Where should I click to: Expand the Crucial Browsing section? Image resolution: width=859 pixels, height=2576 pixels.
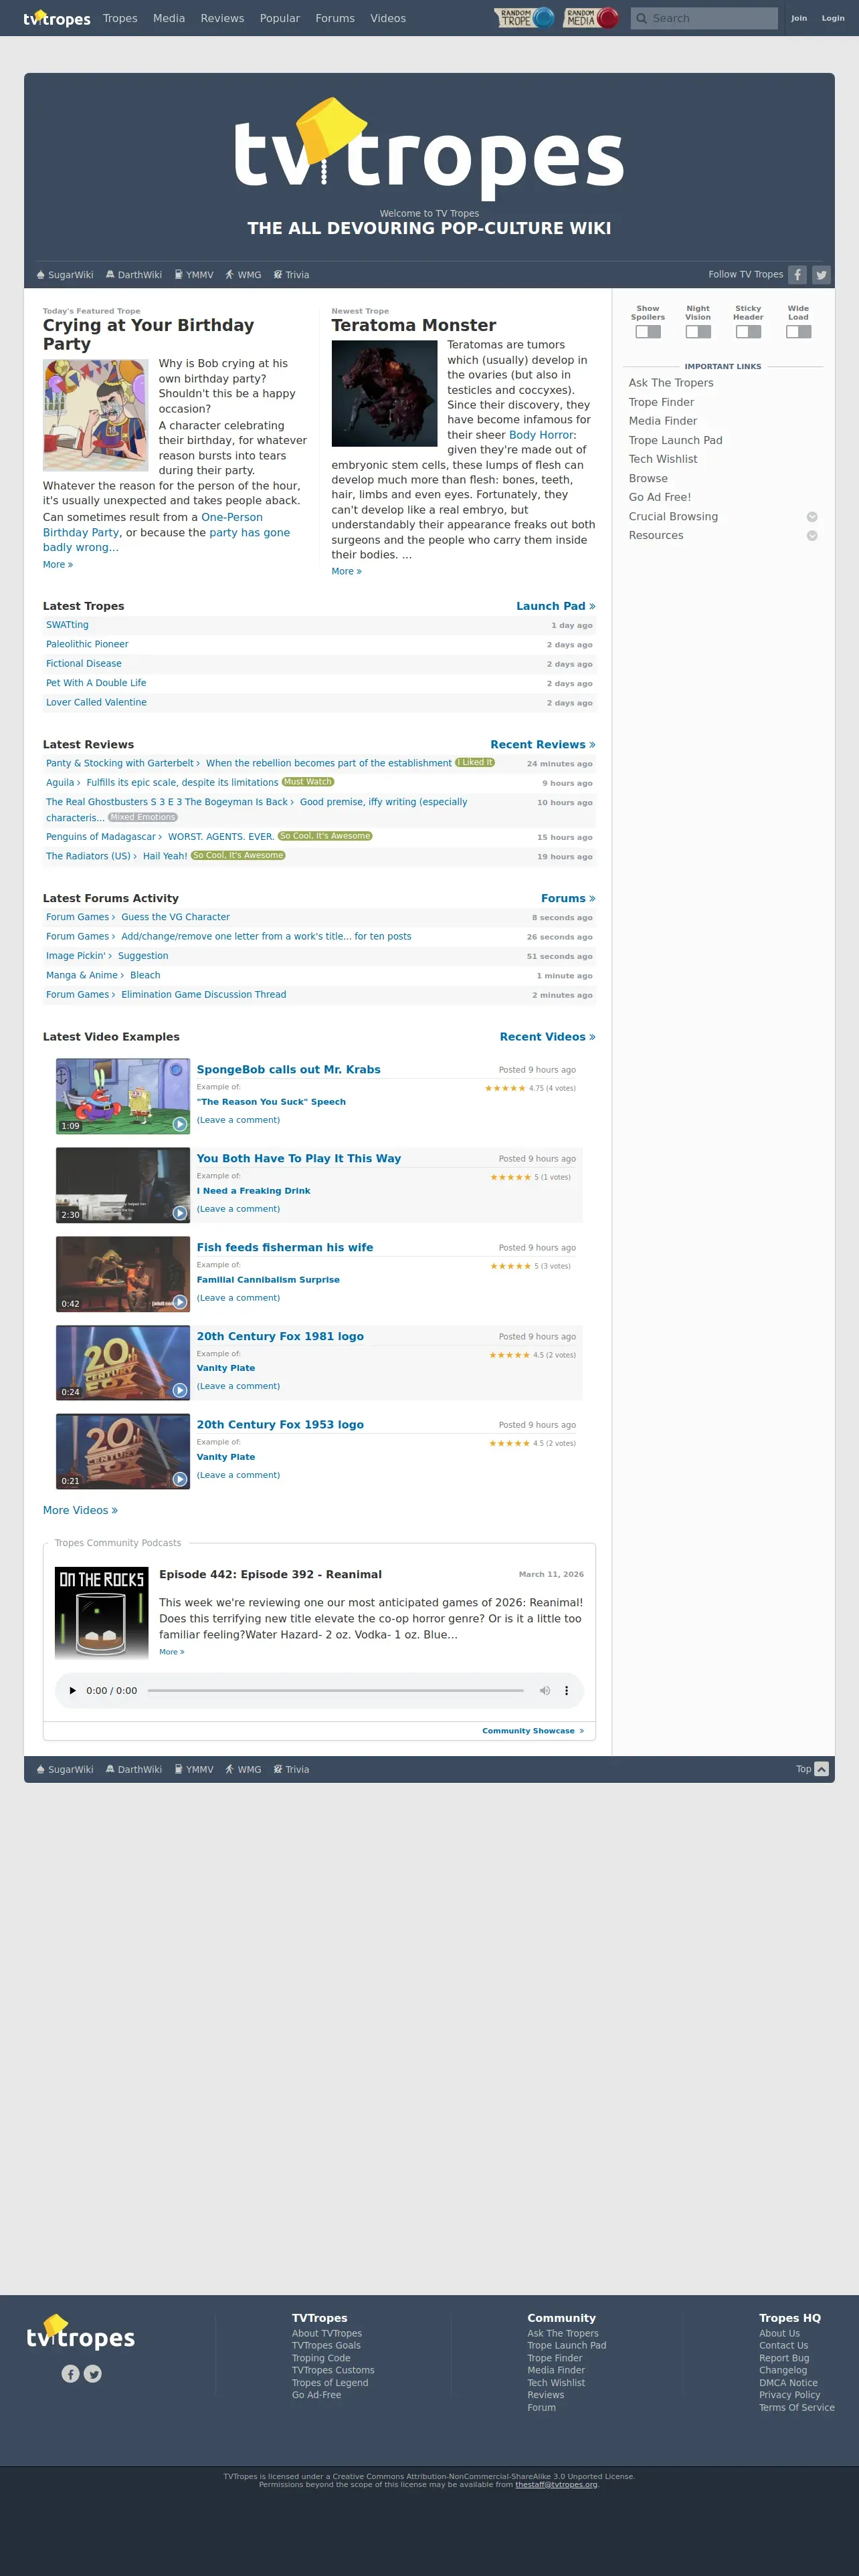point(812,517)
